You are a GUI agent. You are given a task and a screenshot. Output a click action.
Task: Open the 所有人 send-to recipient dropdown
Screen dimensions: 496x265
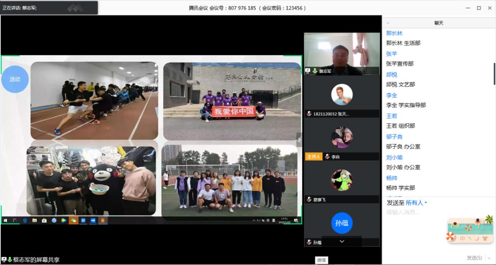tap(416, 203)
